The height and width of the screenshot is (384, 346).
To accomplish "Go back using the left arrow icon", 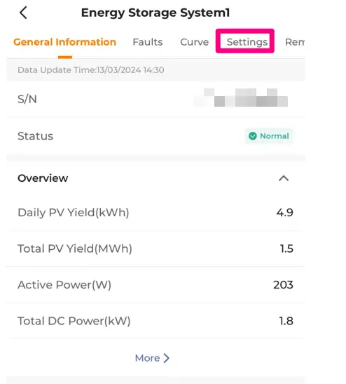I will (x=23, y=13).
